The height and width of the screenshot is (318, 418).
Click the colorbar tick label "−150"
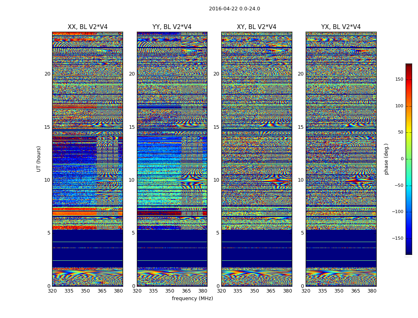pos(398,238)
